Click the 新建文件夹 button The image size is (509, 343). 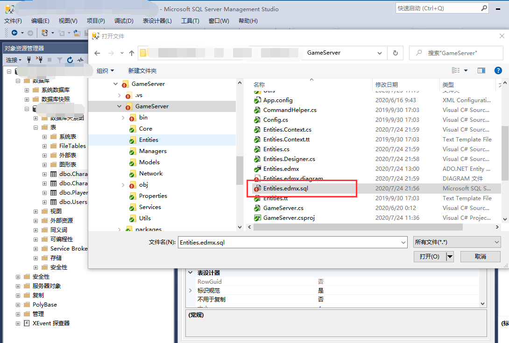[x=142, y=70]
